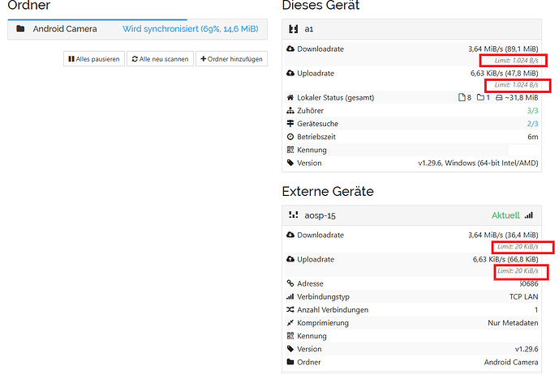
Task: Click the a1 Kennung QR code icon
Action: click(290, 150)
